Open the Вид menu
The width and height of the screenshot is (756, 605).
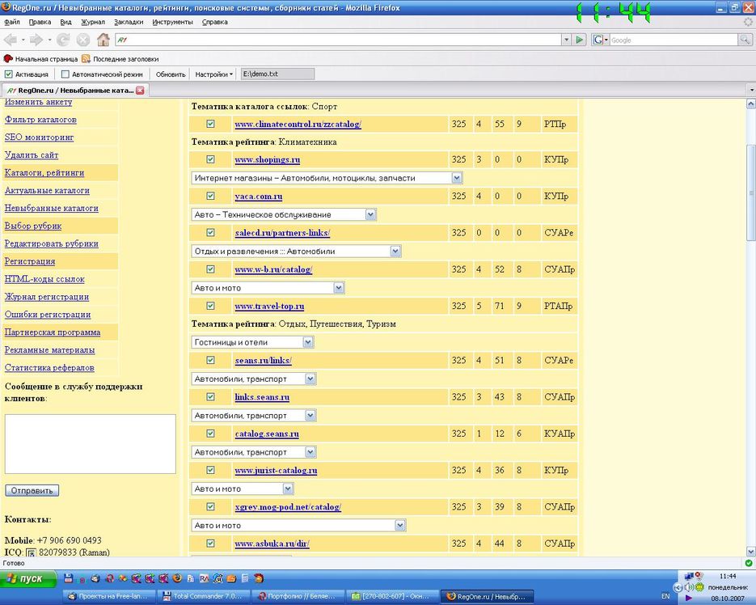coord(65,22)
